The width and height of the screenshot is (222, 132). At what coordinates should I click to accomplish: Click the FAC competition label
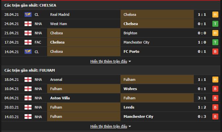[x=38, y=42]
